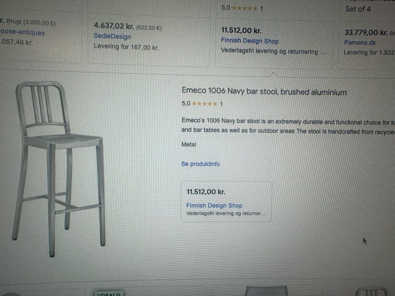The image size is (395, 296).
Task: Open the ouse-antiques seller link
Action: [22, 32]
